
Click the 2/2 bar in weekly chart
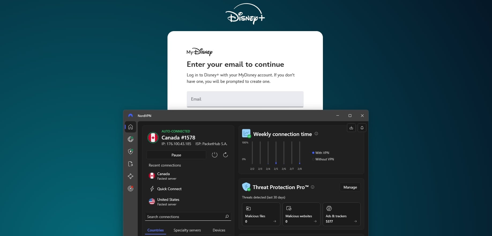(252, 153)
